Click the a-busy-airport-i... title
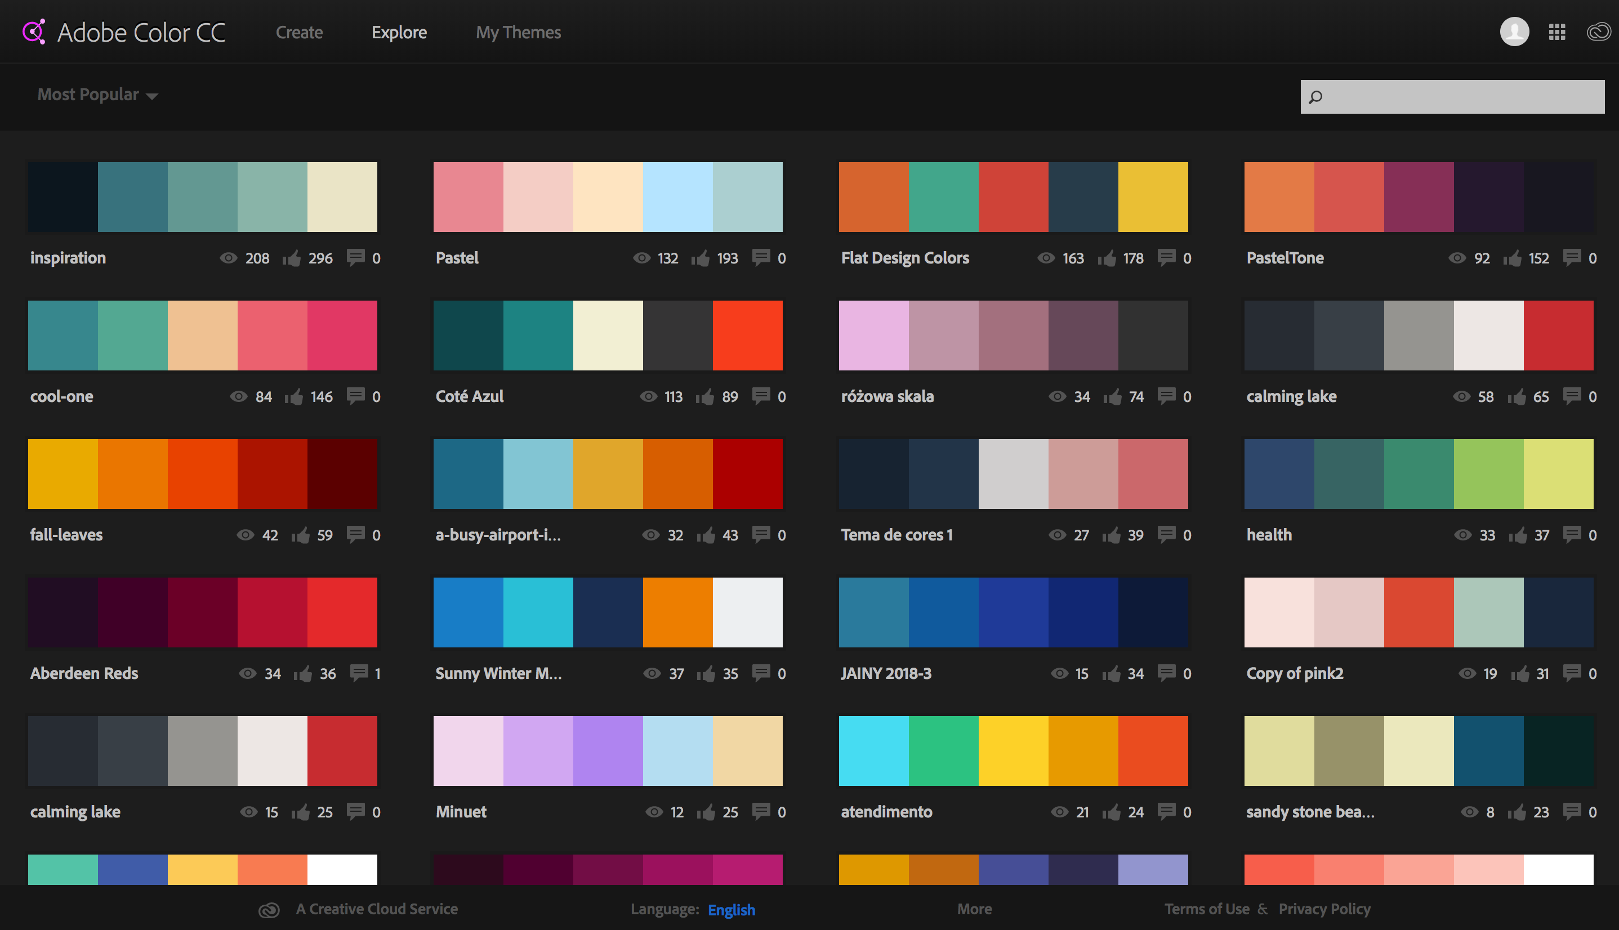 (498, 535)
